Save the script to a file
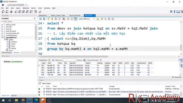Screen dimensions: 183x103 (x=44, y=19)
